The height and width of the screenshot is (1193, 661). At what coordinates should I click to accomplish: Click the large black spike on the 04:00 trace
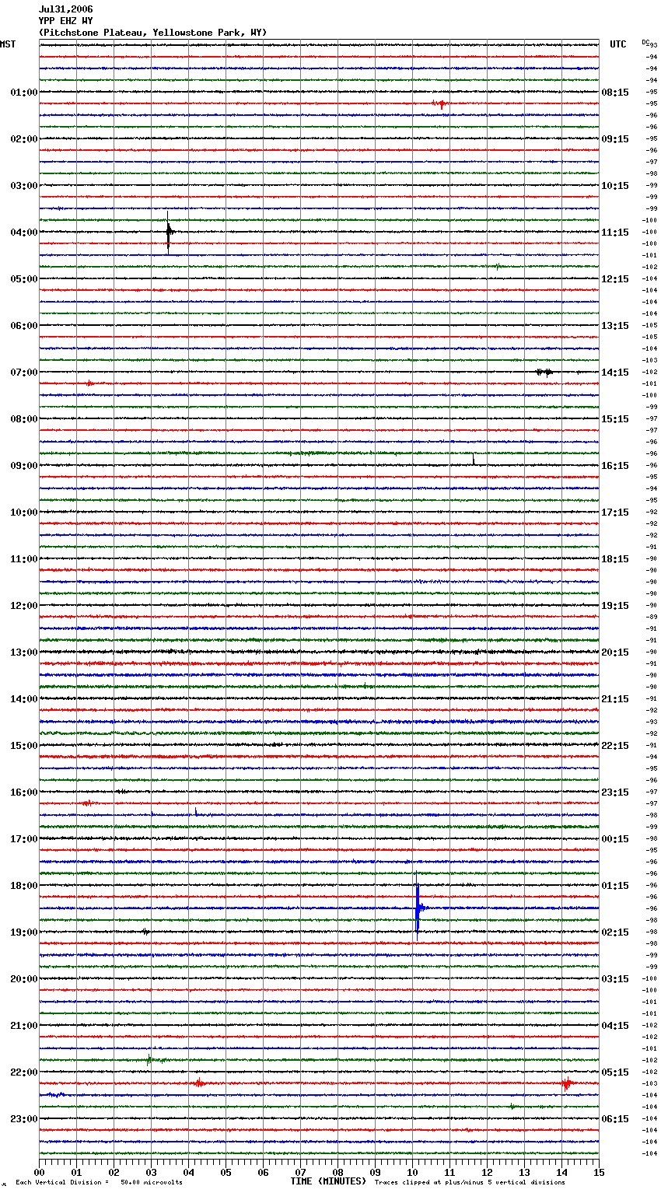pos(168,231)
